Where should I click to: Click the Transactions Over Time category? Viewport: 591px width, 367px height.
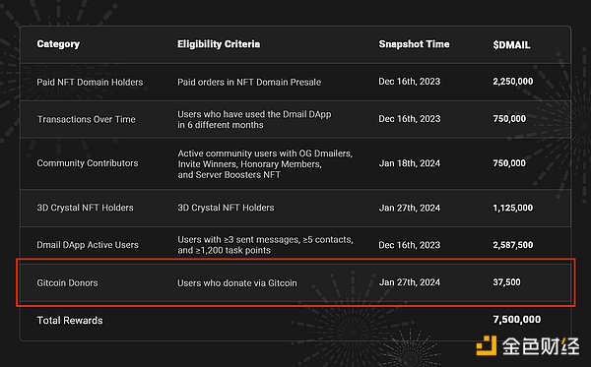[87, 119]
